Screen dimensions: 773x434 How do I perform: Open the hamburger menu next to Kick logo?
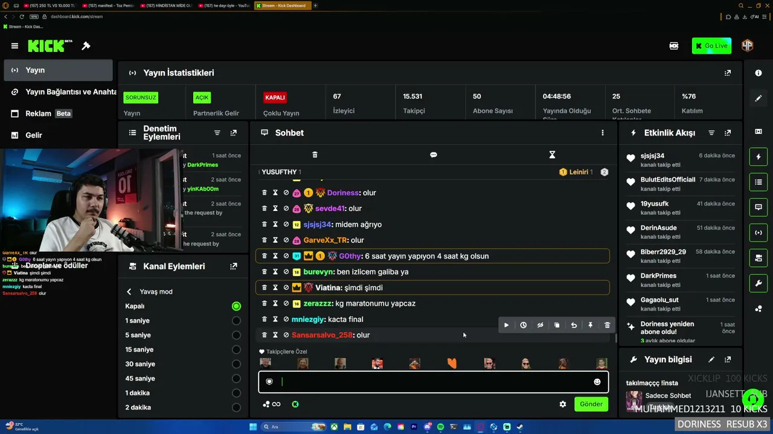[14, 46]
